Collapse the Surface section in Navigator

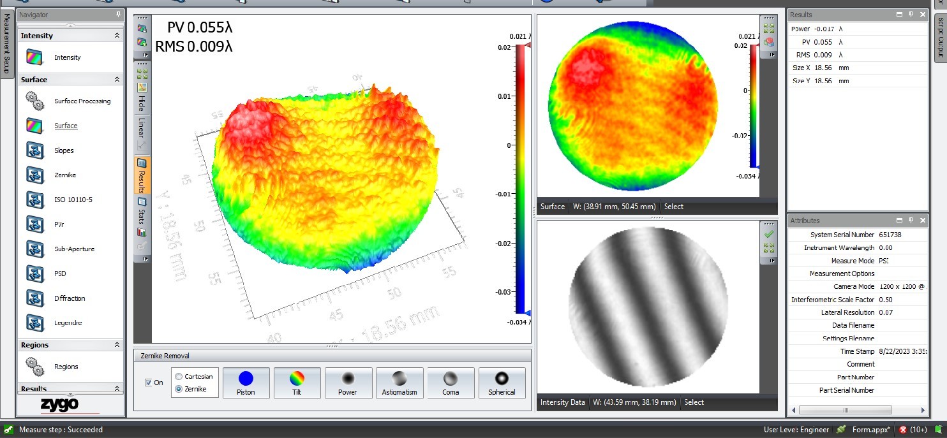click(x=117, y=80)
